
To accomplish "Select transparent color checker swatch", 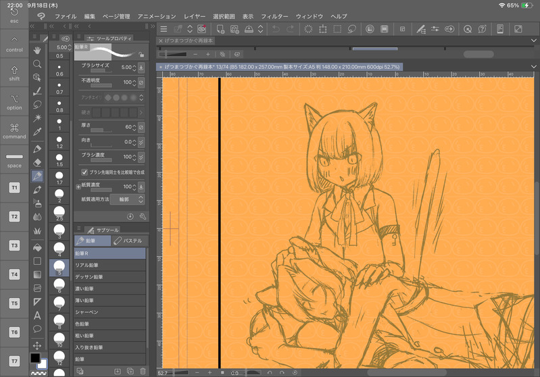I will click(x=39, y=373).
